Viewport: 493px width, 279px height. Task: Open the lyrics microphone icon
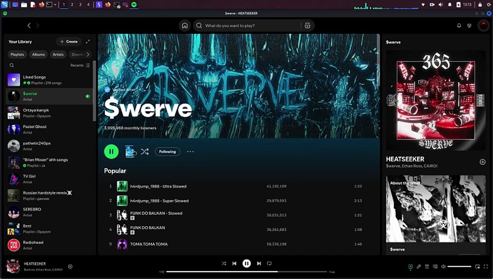click(x=419, y=267)
